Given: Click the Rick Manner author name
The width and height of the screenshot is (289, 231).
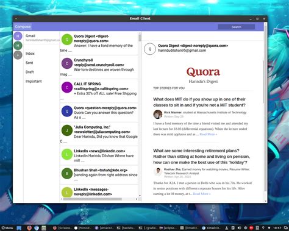Looking at the screenshot, I should point(173,112).
